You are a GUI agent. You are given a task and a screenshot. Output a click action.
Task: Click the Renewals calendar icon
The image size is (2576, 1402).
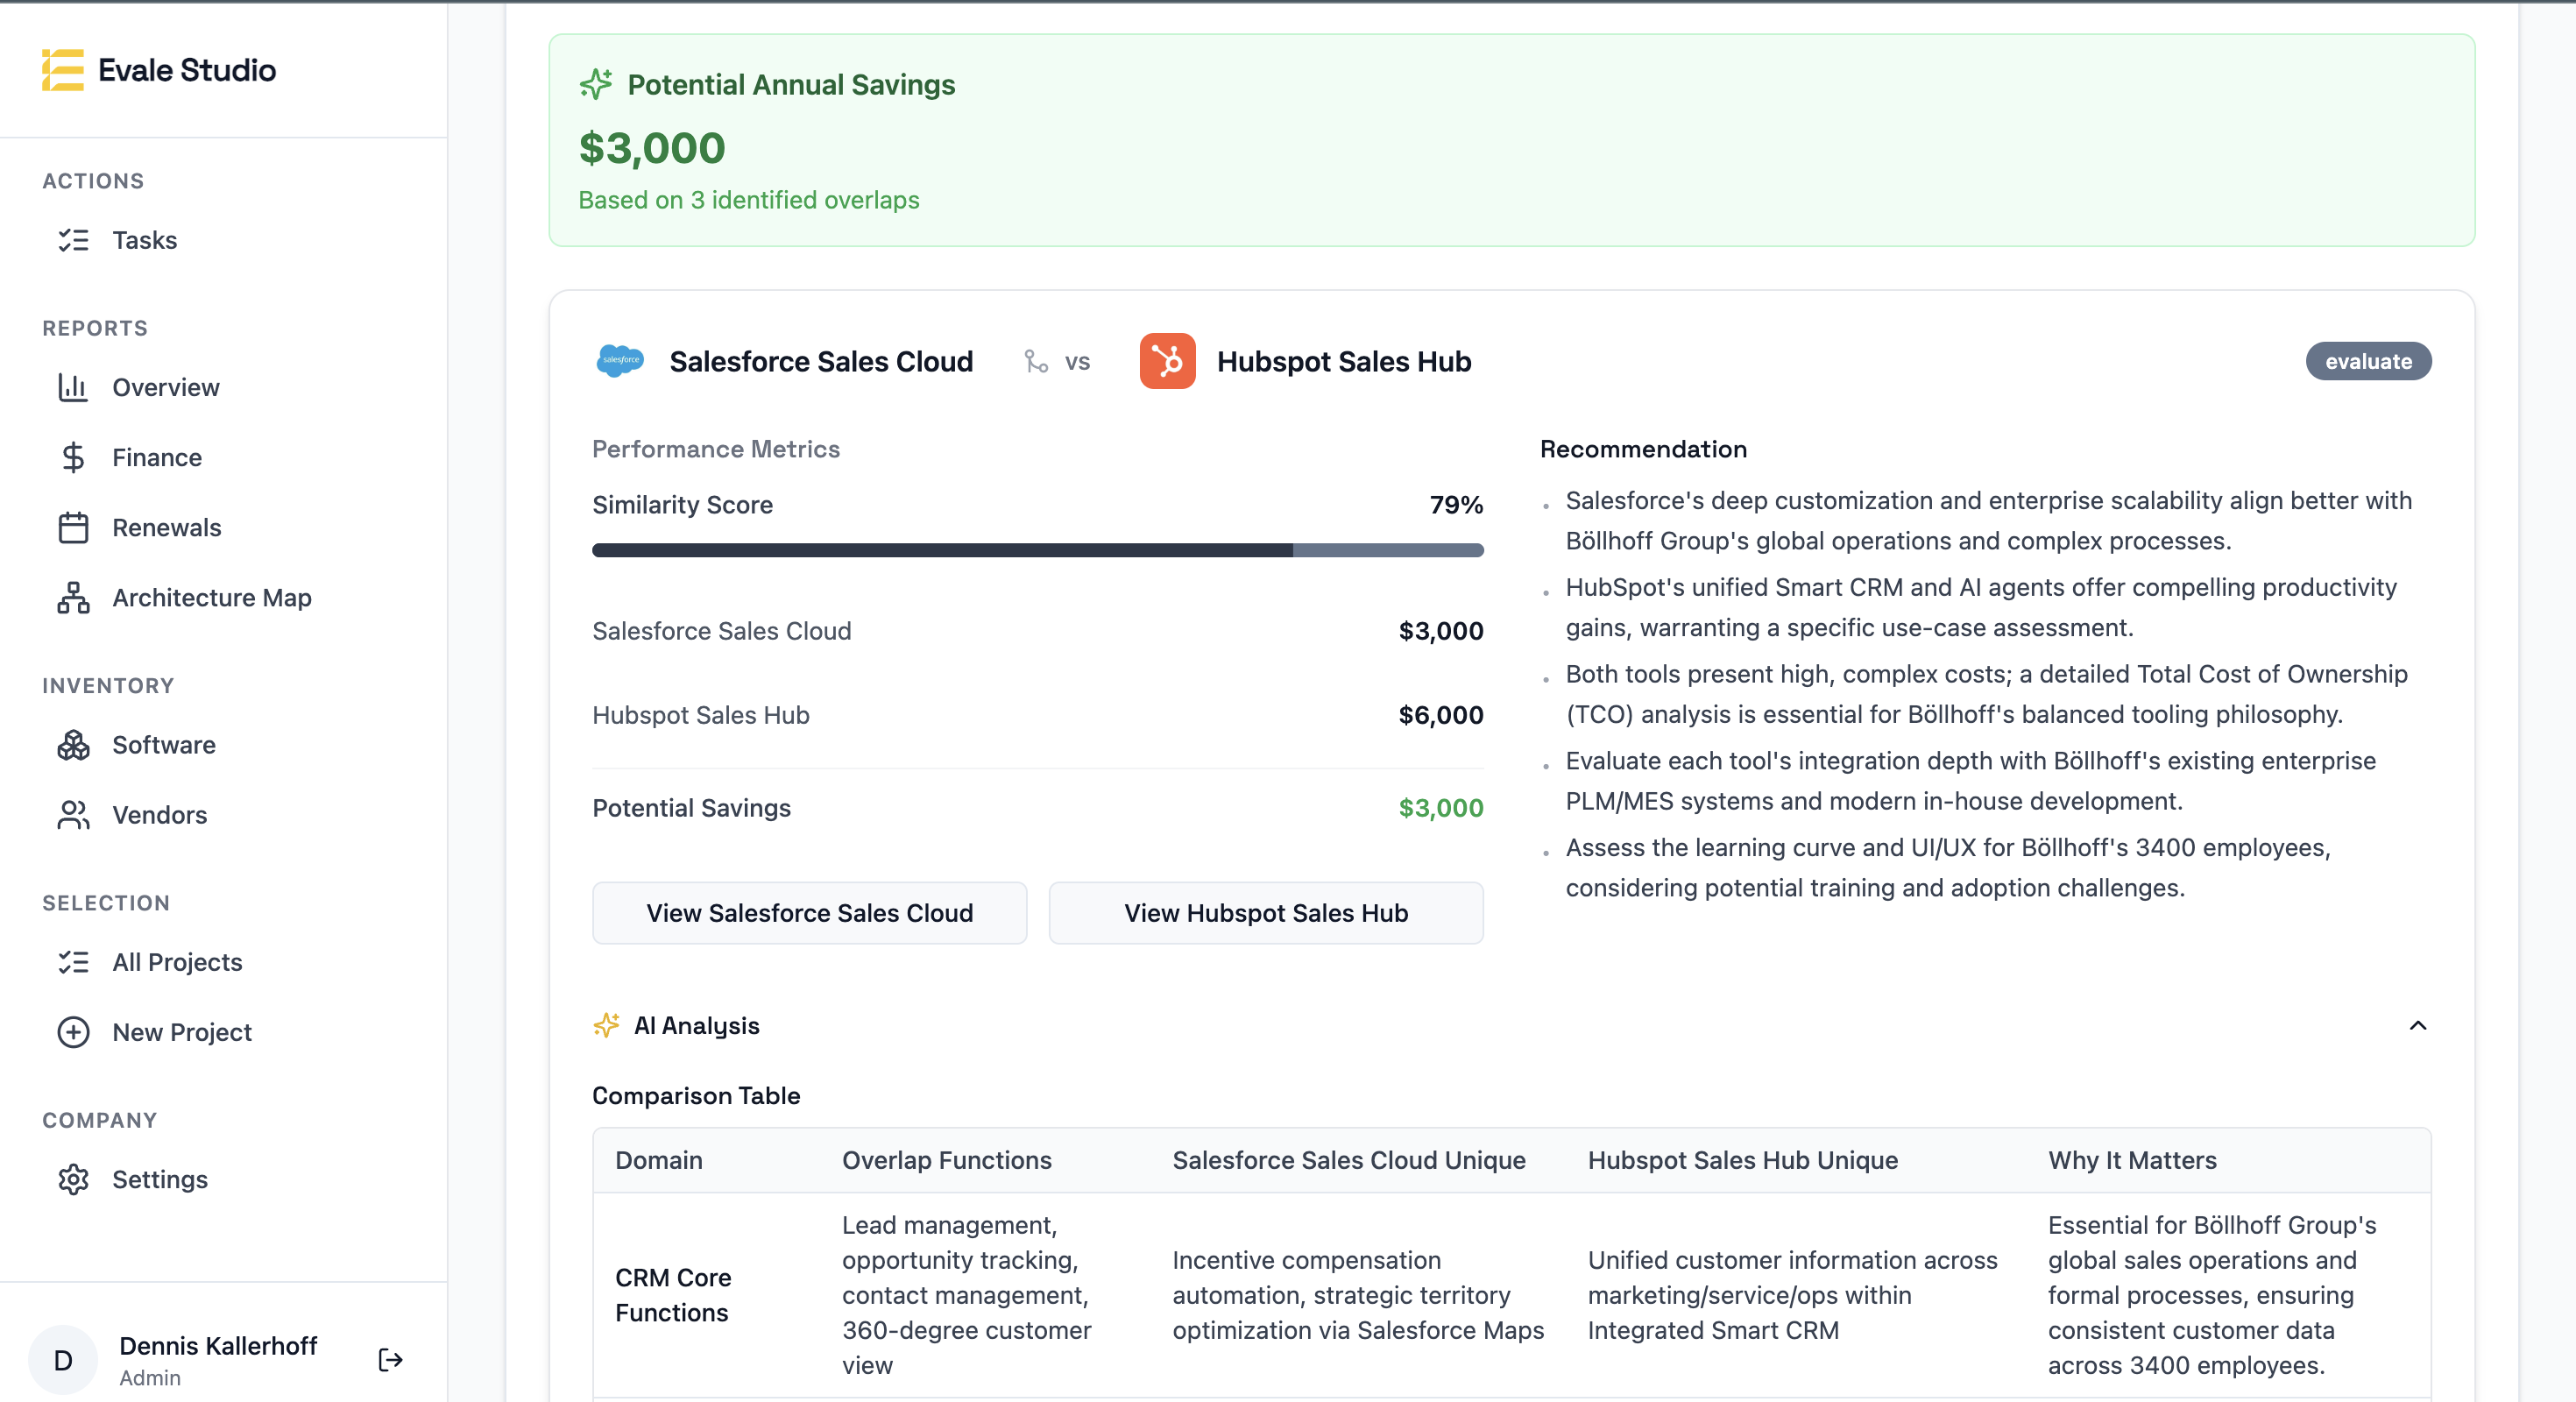pyautogui.click(x=73, y=527)
